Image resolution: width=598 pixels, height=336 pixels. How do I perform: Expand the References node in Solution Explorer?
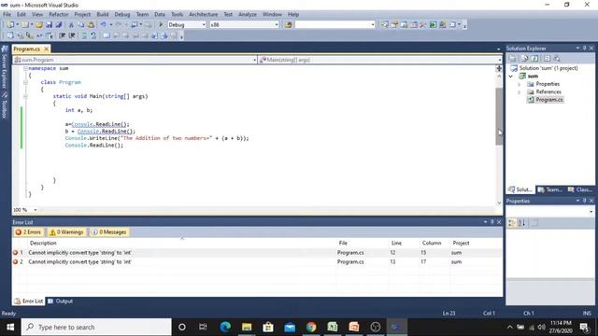click(x=520, y=92)
